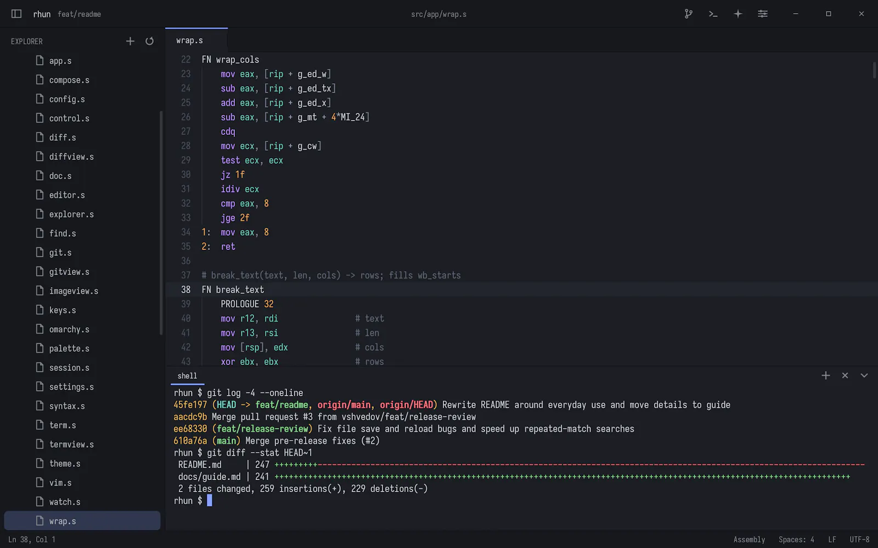Open compose.s in the Explorer

point(82,80)
